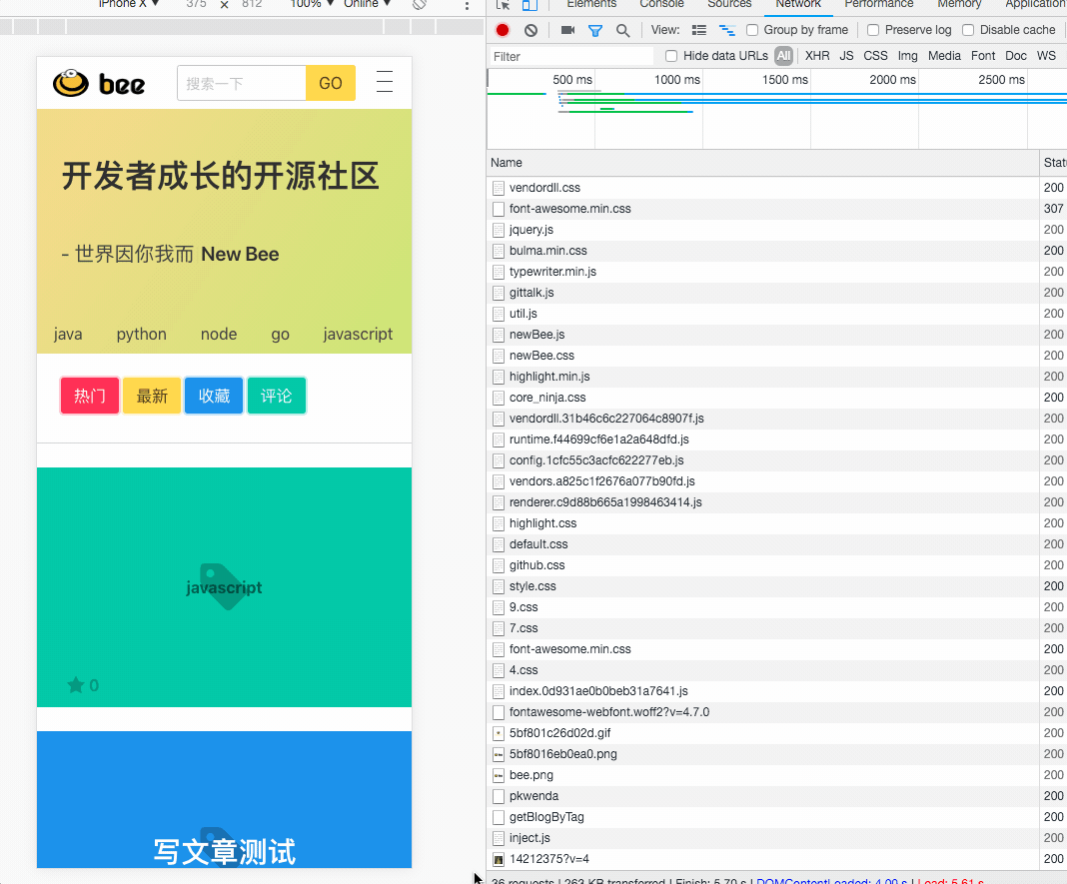Image resolution: width=1067 pixels, height=884 pixels.
Task: Open the iPhone X device dropdown
Action: click(129, 4)
